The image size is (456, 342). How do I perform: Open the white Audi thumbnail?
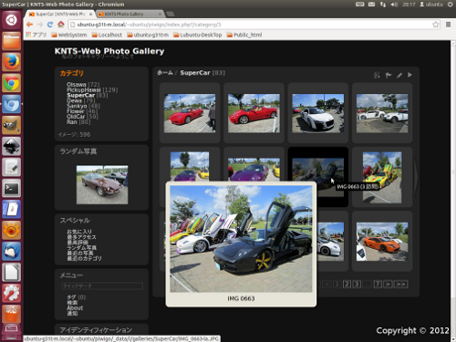pyautogui.click(x=318, y=113)
